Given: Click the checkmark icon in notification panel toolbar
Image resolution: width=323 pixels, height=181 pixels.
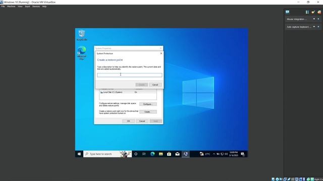Looking at the screenshot, I should [313, 12].
